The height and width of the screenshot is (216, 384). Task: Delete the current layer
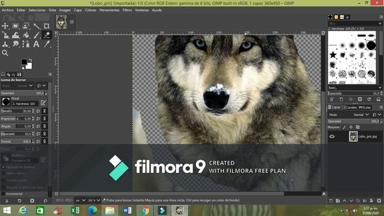379,200
